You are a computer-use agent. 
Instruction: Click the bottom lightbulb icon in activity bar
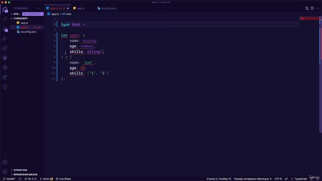[x=5, y=87]
